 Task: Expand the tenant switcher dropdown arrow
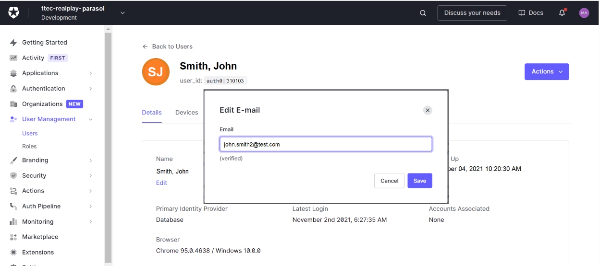click(122, 13)
